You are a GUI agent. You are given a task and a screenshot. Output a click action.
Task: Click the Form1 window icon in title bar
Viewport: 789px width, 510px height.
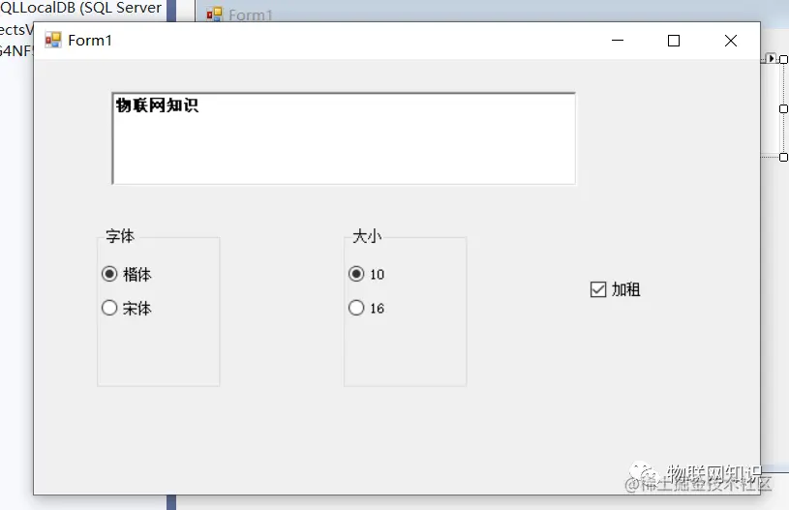(x=53, y=41)
